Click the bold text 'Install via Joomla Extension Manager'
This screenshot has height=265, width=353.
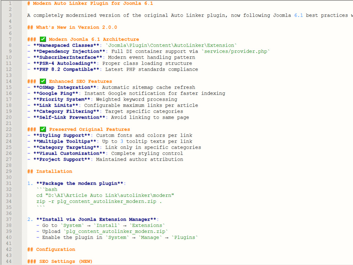pyautogui.click(x=96, y=219)
